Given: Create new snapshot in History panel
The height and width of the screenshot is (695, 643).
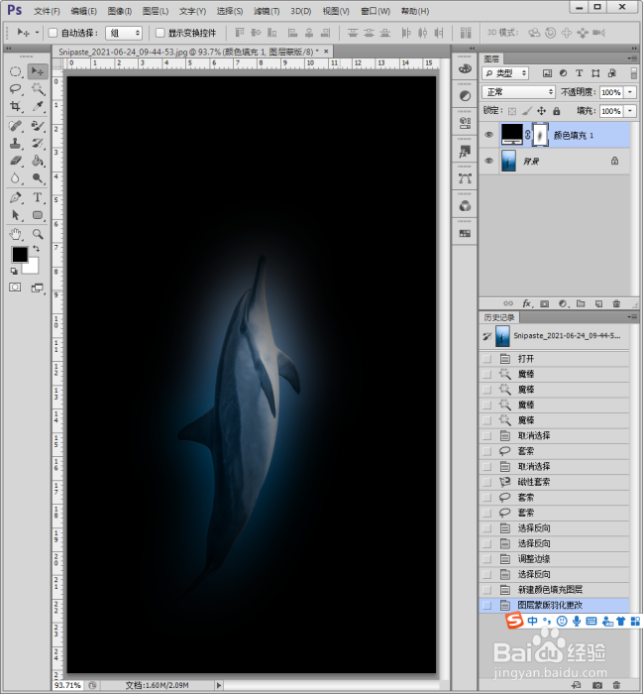Looking at the screenshot, I should click(x=597, y=685).
